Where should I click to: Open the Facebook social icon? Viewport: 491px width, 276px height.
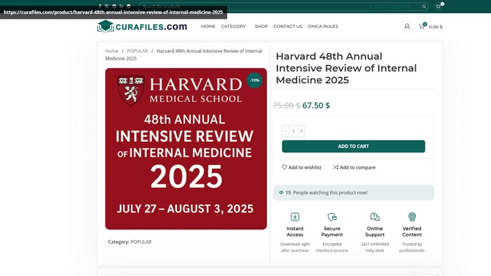coord(100,6)
